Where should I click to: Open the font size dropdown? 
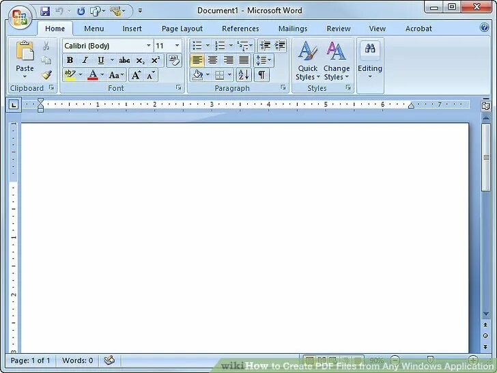177,46
